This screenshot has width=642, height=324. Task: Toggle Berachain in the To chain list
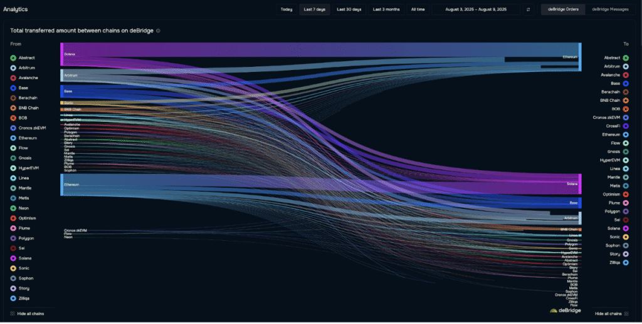(615, 93)
